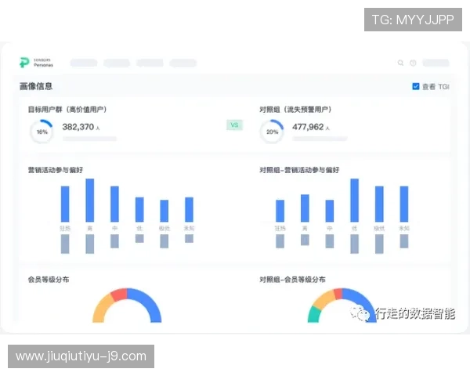
Task: Open the help question-mark icon
Action: tap(413, 63)
